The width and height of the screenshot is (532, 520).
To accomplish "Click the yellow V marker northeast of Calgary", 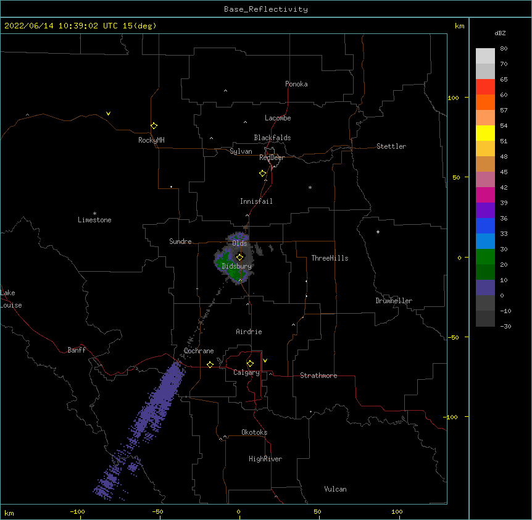I will [265, 361].
